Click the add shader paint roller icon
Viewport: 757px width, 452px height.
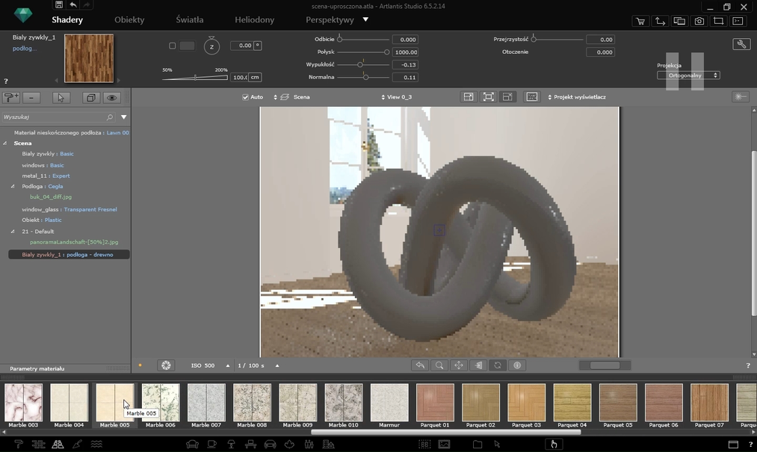pos(11,98)
